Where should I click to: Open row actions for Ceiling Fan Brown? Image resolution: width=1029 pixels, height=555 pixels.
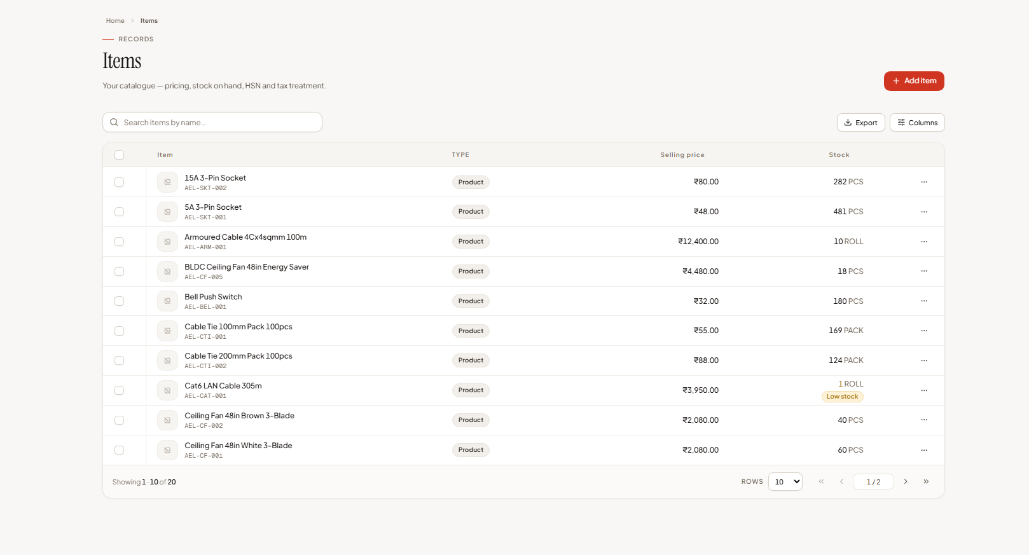(x=924, y=420)
